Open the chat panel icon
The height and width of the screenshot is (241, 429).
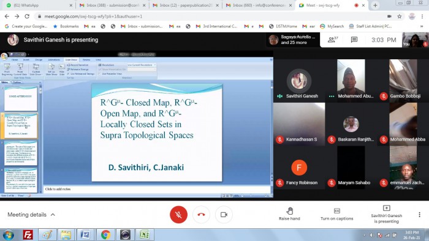[354, 40]
